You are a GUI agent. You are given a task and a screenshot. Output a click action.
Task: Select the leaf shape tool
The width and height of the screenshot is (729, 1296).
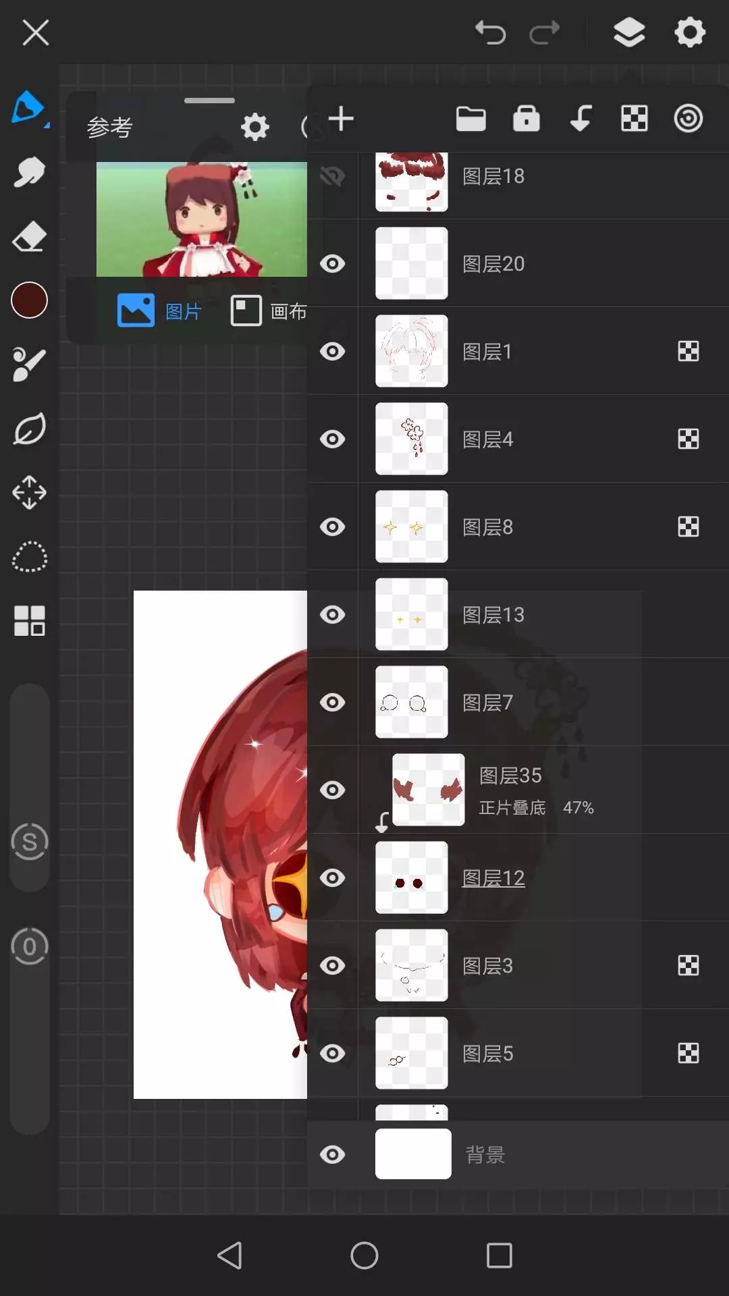click(x=29, y=429)
